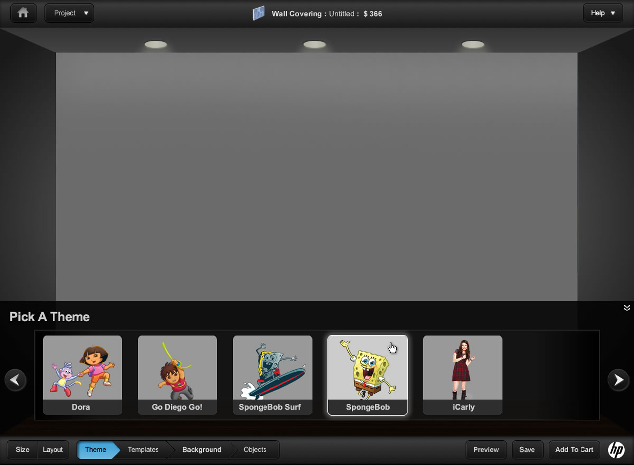This screenshot has height=465, width=634.
Task: Click the wall covering product icon
Action: [259, 13]
